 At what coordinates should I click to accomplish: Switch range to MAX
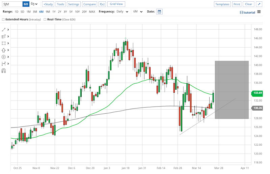pos(92,12)
